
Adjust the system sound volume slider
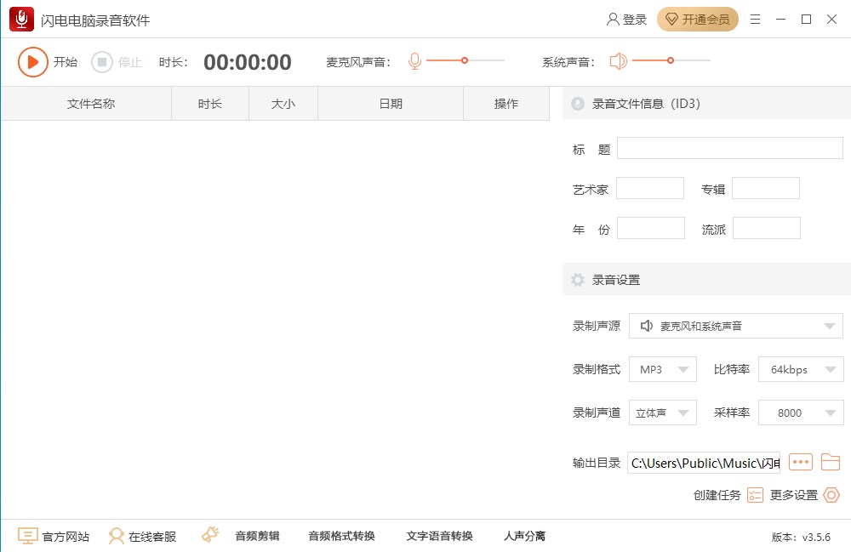(671, 60)
